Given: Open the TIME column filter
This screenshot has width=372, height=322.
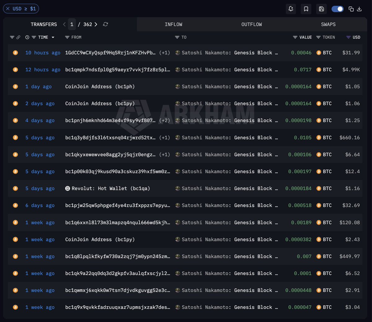Looking at the screenshot, I should click(x=34, y=37).
